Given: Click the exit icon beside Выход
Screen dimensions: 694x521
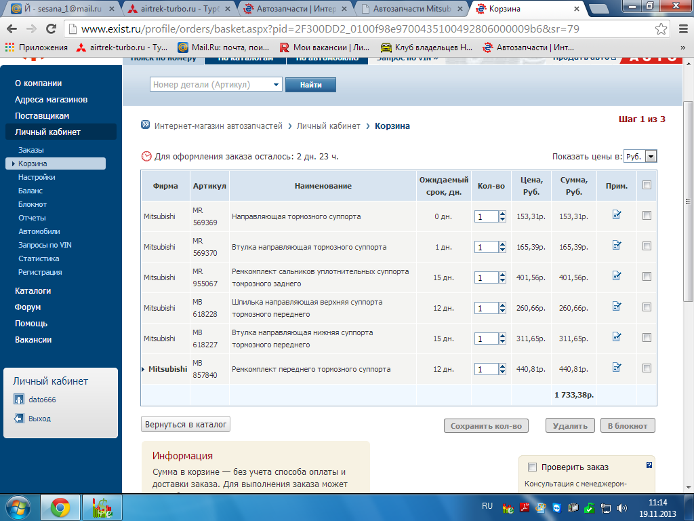Looking at the screenshot, I should (20, 419).
